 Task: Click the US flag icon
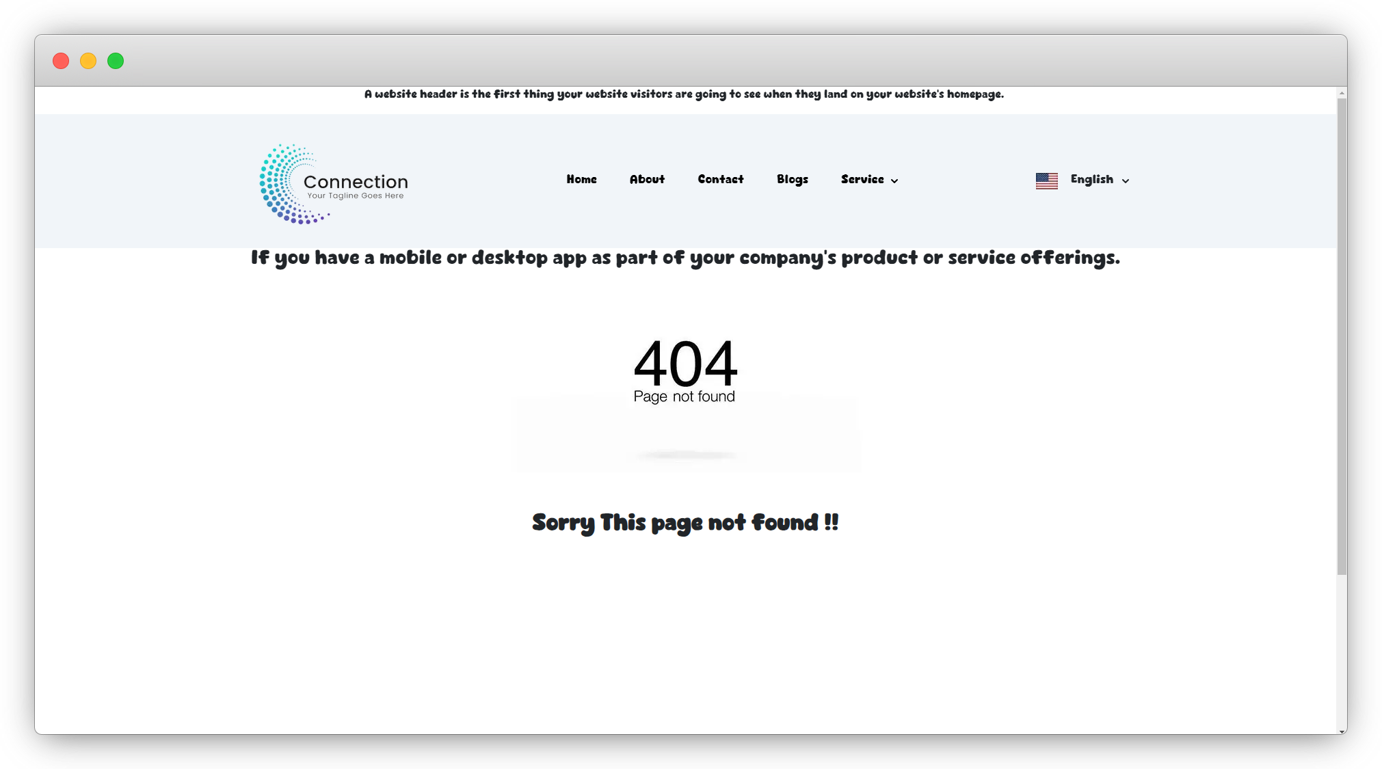click(1046, 180)
